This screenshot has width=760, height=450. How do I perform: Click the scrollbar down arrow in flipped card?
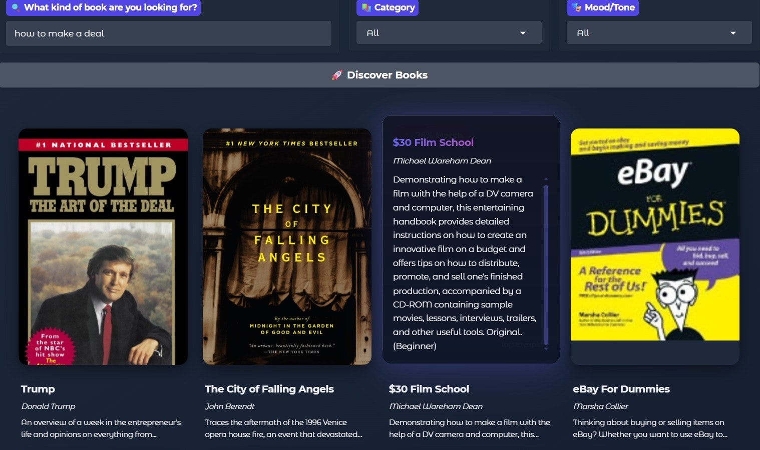click(x=546, y=348)
